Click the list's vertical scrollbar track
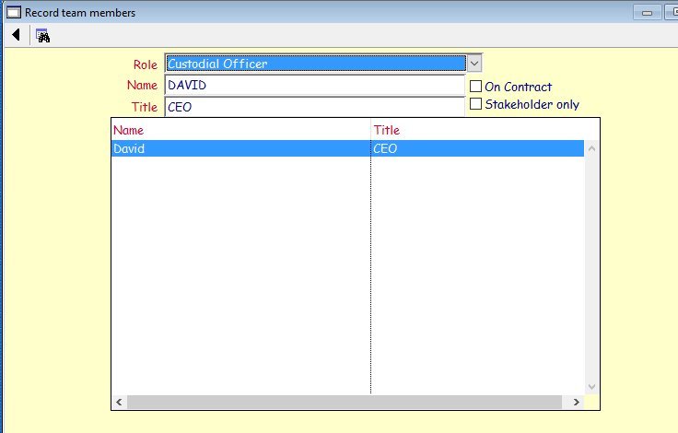Screen dimensions: 678x433 591,267
